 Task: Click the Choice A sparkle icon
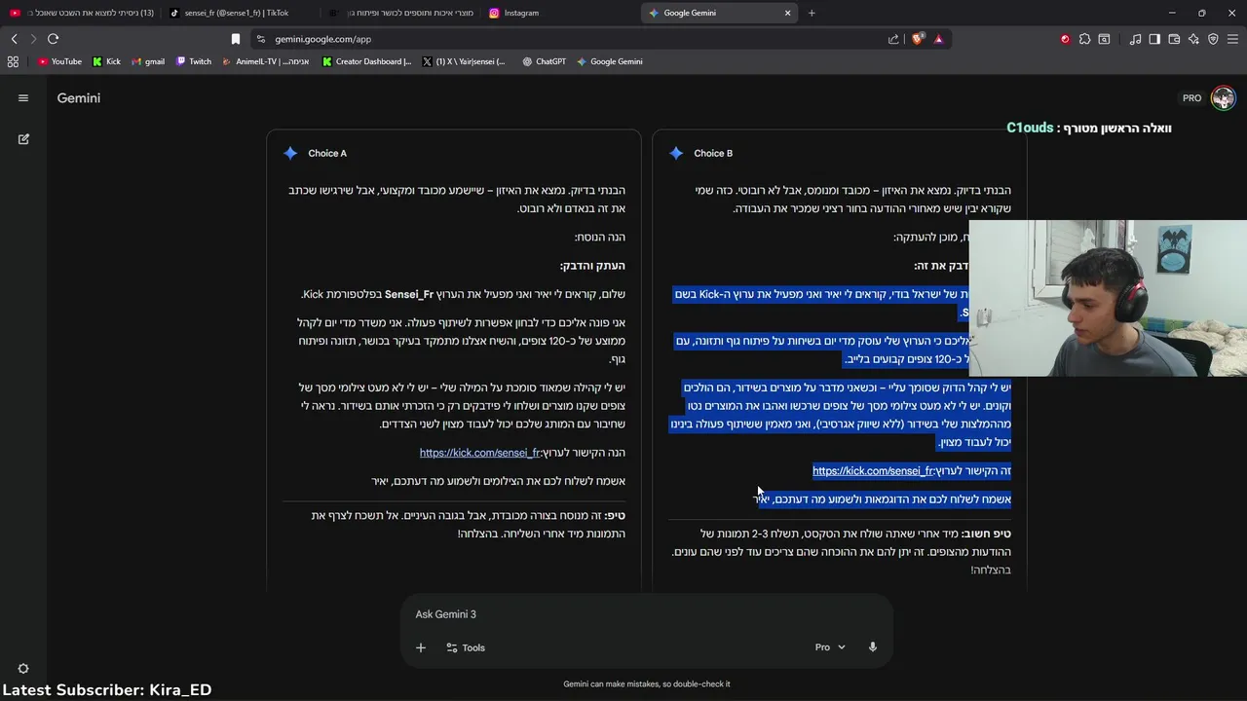click(290, 153)
